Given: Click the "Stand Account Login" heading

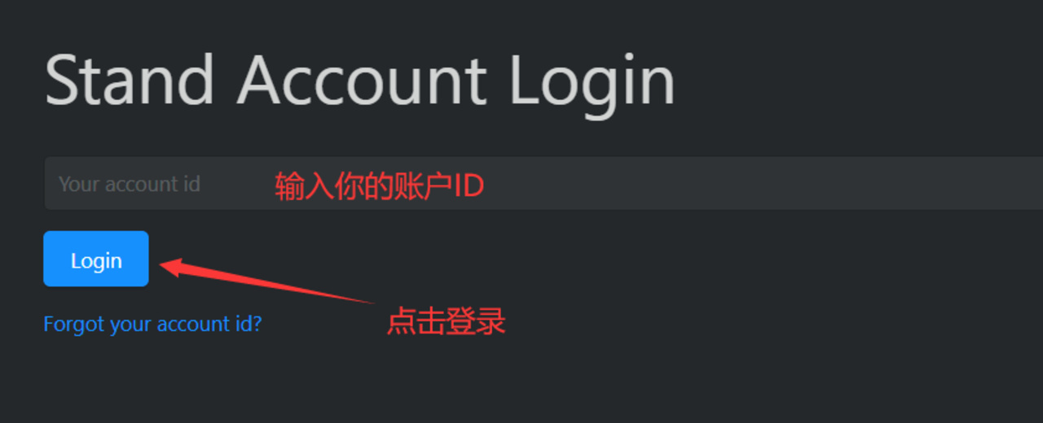Looking at the screenshot, I should coord(360,80).
